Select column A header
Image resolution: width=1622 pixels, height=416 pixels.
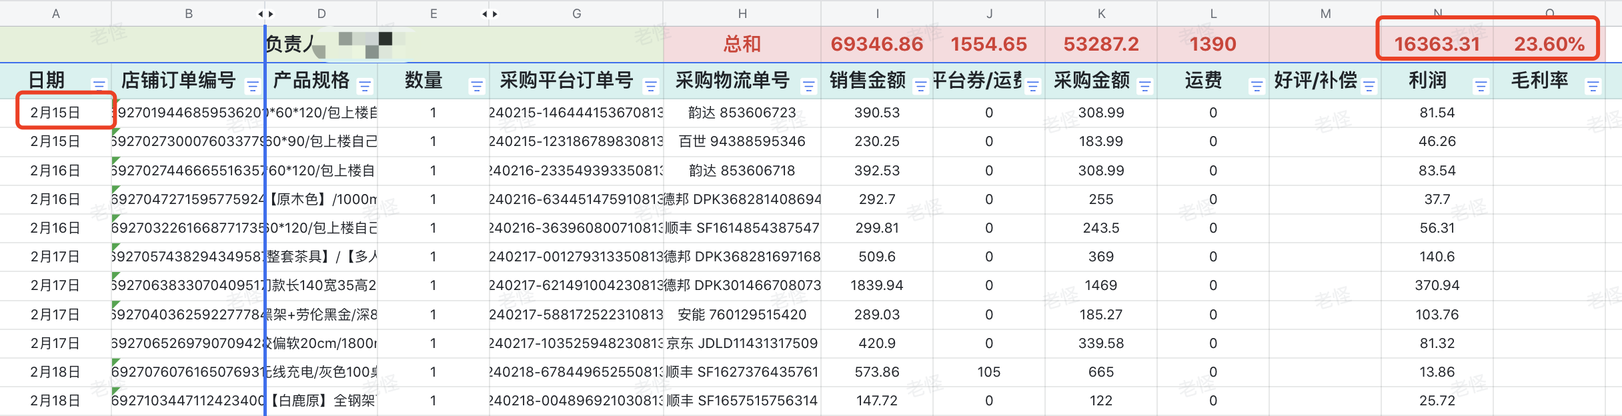[56, 14]
